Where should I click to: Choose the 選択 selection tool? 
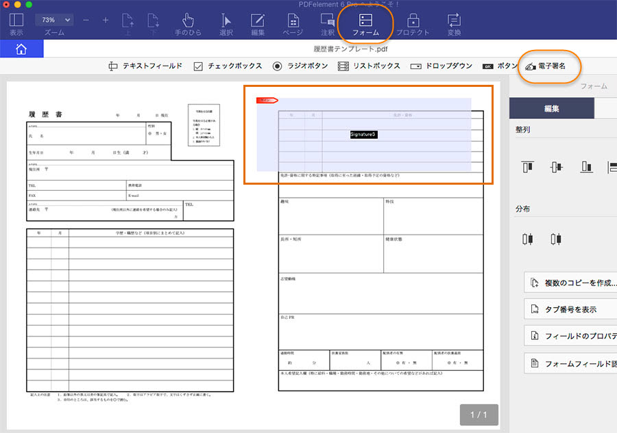click(226, 25)
